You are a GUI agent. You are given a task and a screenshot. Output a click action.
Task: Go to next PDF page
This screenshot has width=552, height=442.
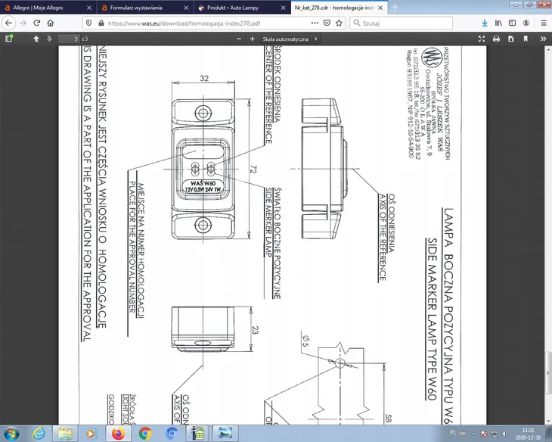pos(49,39)
